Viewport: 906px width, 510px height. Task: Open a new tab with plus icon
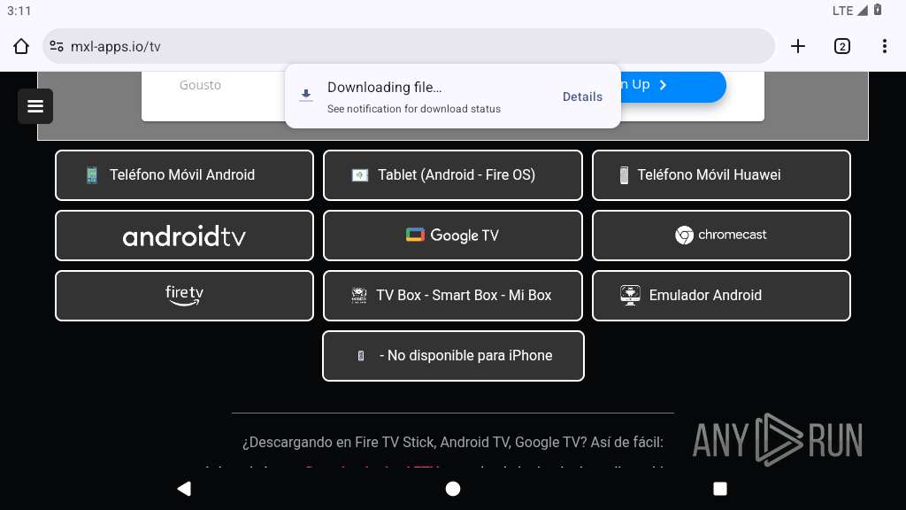click(798, 46)
